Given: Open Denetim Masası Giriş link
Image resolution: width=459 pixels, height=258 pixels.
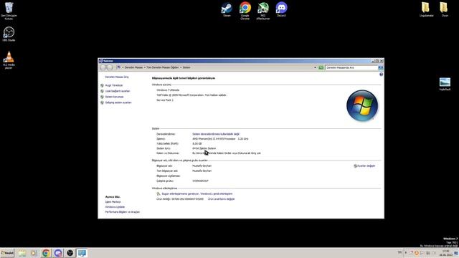Looking at the screenshot, I should pos(117,77).
